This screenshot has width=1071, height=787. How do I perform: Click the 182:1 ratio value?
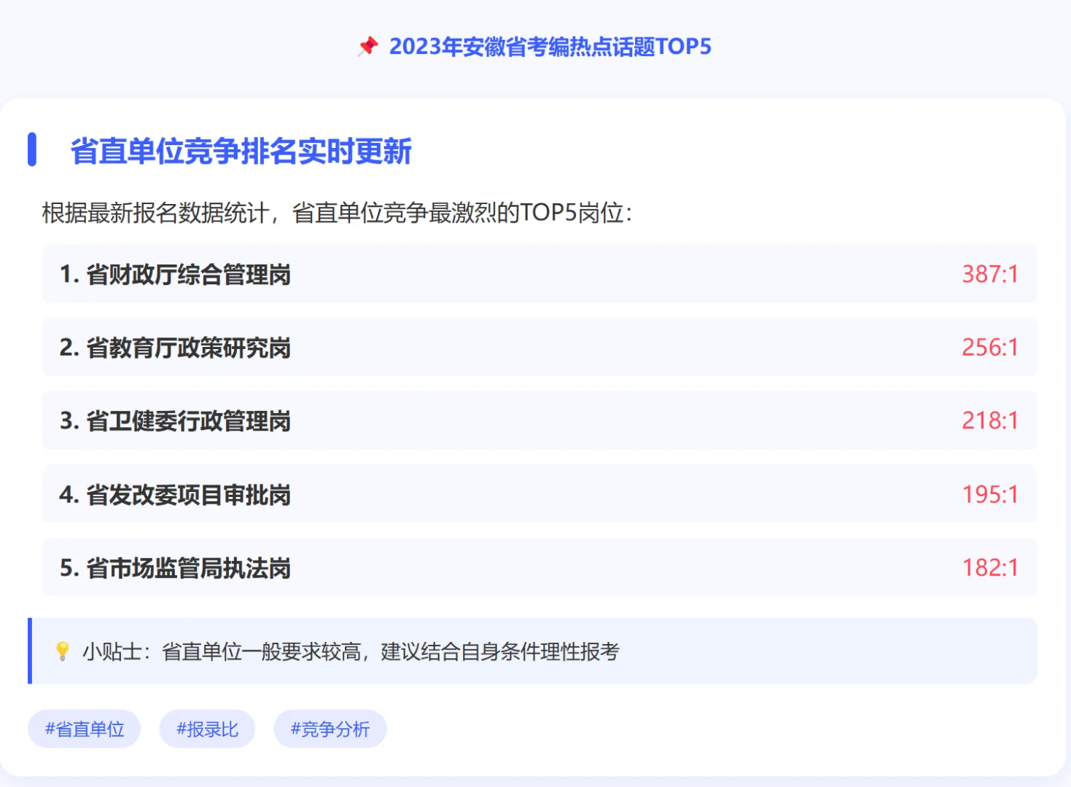coord(990,568)
